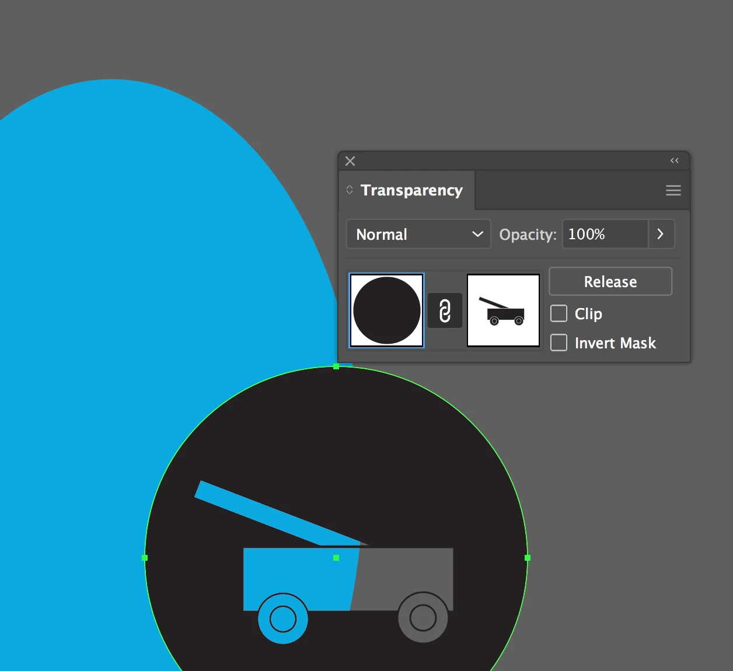Open the Normal blending mode dropdown
This screenshot has width=733, height=671.
[418, 234]
